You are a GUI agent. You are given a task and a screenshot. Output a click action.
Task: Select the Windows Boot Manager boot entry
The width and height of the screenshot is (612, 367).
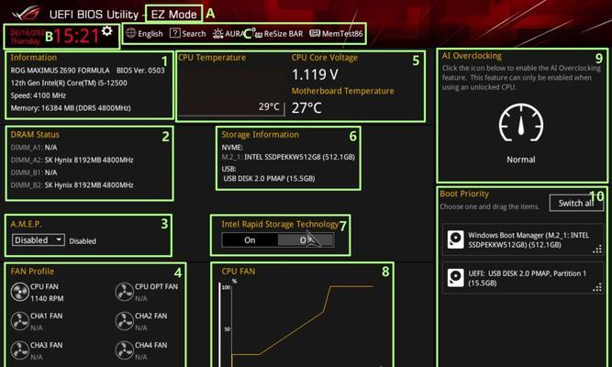point(523,239)
